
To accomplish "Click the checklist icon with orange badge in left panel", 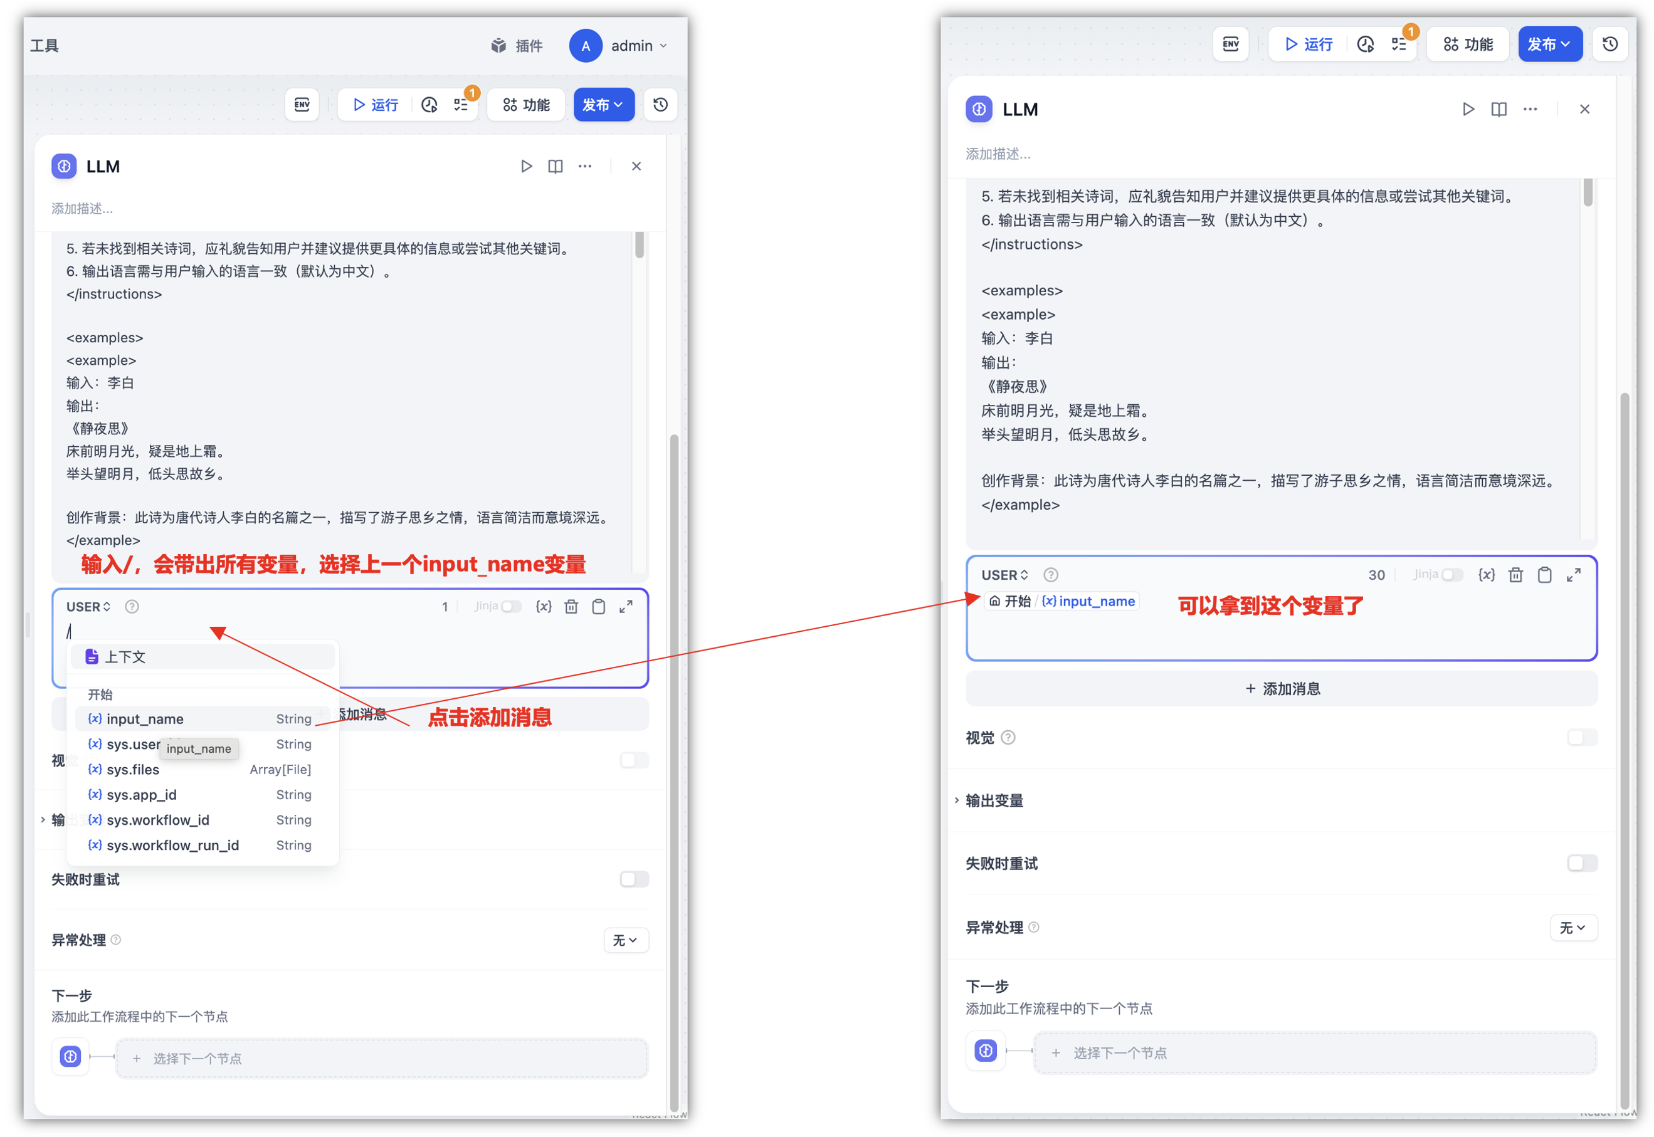I will tap(461, 105).
